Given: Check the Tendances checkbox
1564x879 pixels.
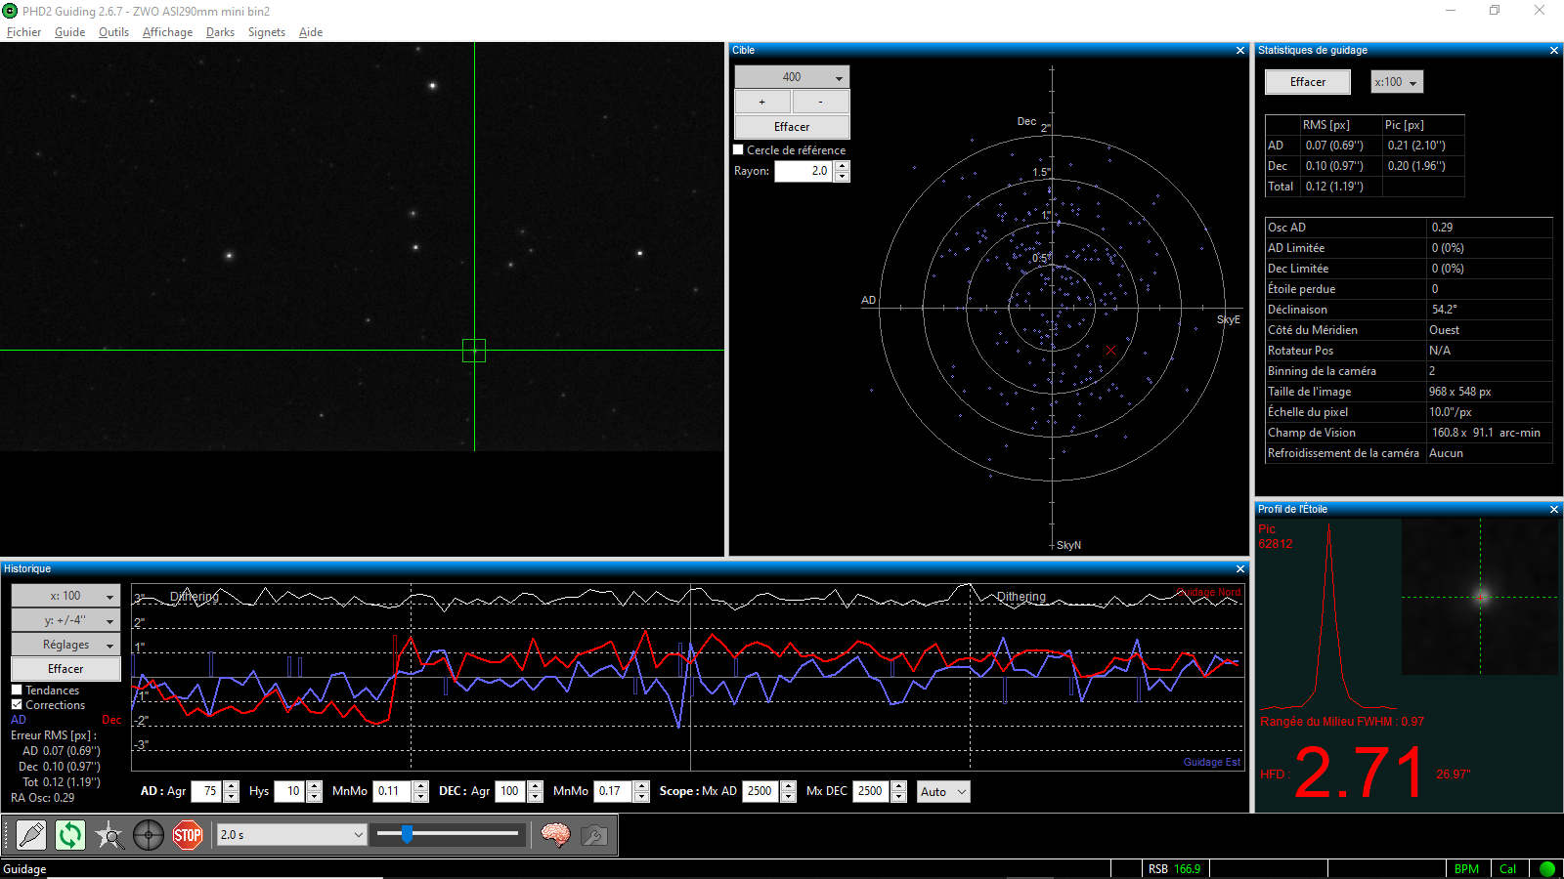Looking at the screenshot, I should tap(17, 691).
